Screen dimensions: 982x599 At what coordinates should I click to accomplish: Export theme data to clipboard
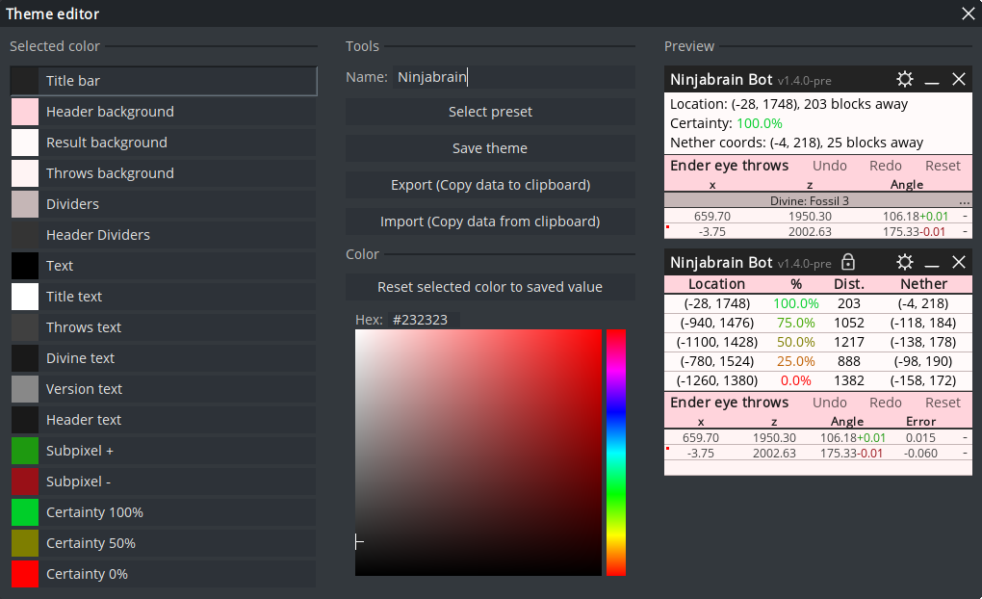(x=490, y=185)
